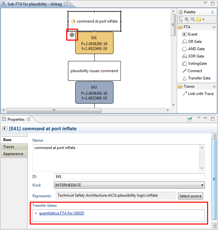Viewport: 218px width, 230px height.
Task: Collapse the Palette with the triangle arrow
Action: [x=213, y=12]
